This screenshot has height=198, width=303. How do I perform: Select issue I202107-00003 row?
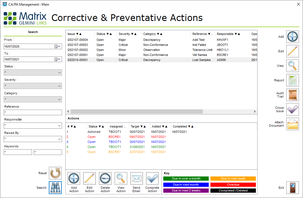(78, 45)
